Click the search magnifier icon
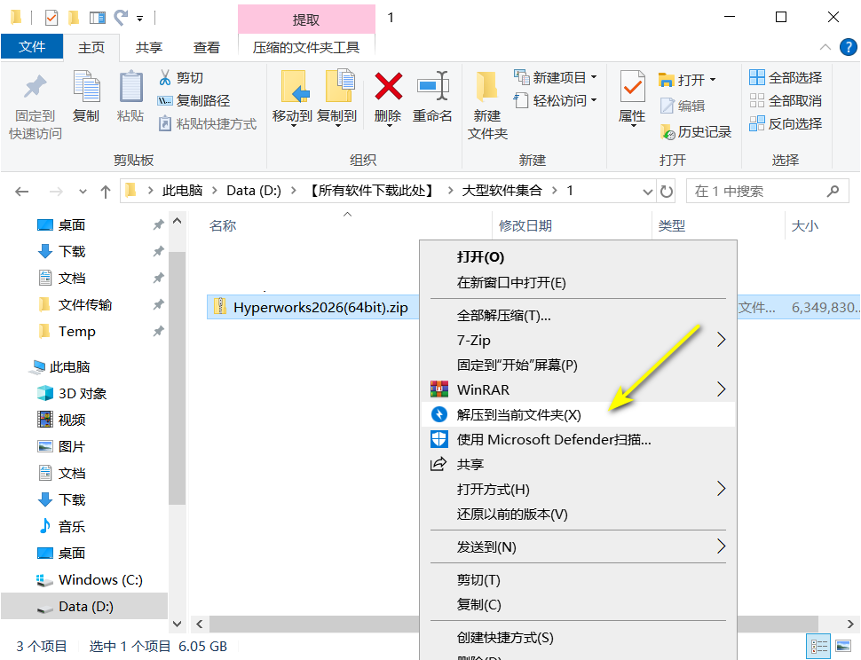Viewport: 861px width, 660px height. 833,191
